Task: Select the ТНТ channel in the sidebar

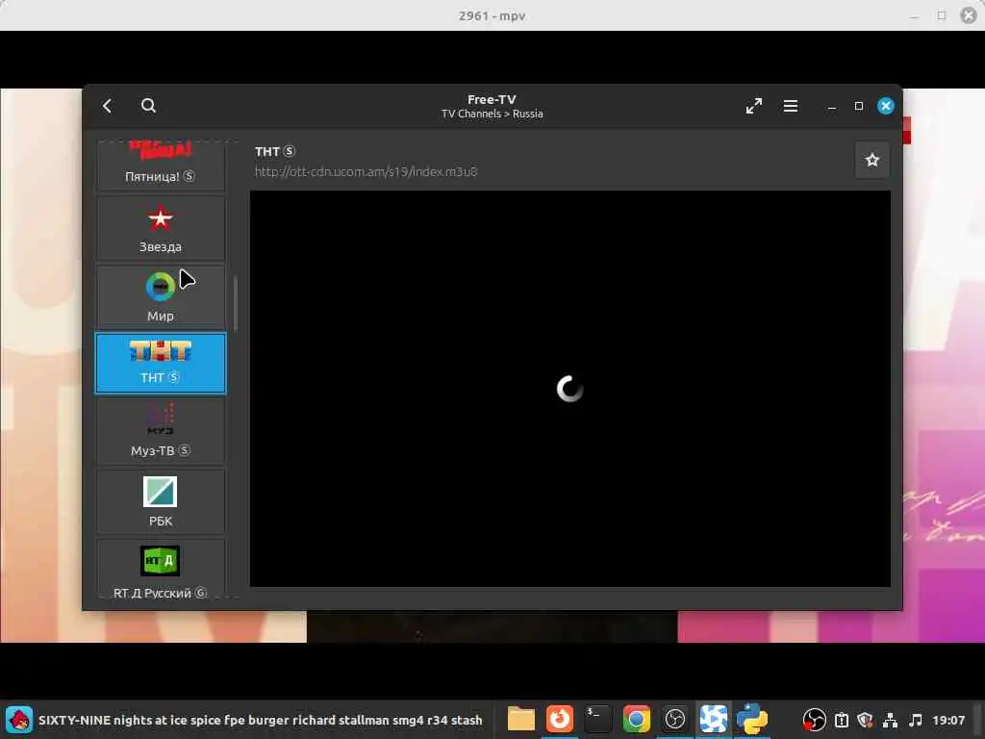Action: pos(161,363)
